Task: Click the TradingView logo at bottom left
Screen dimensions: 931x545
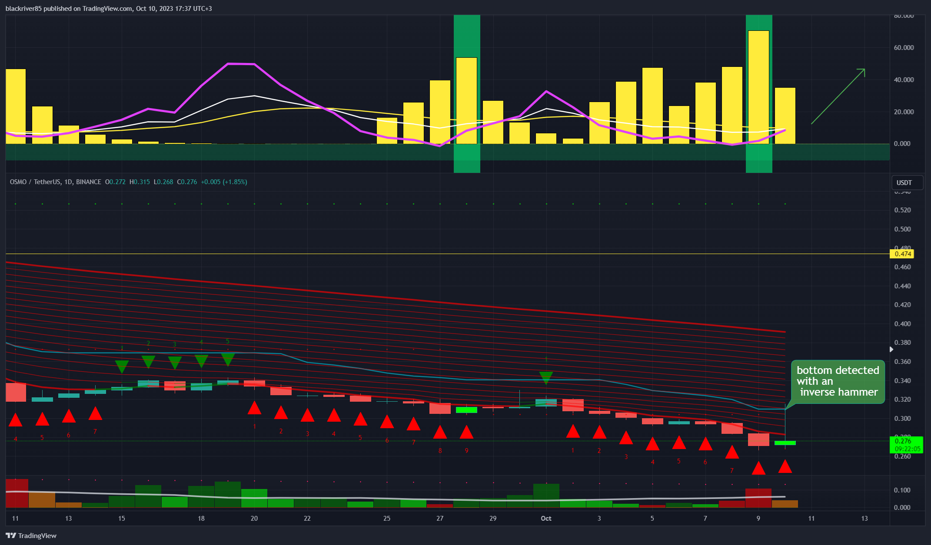Action: (31, 535)
